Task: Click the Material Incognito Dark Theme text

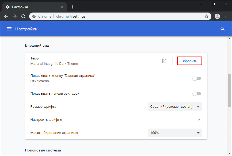Action: pyautogui.click(x=54, y=63)
